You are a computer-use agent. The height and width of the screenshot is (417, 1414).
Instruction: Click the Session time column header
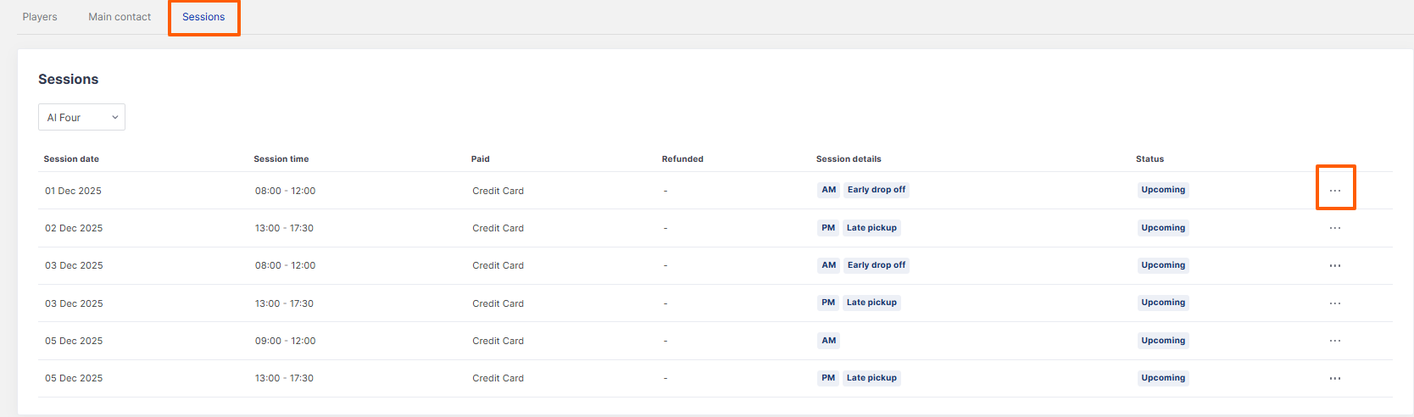281,158
